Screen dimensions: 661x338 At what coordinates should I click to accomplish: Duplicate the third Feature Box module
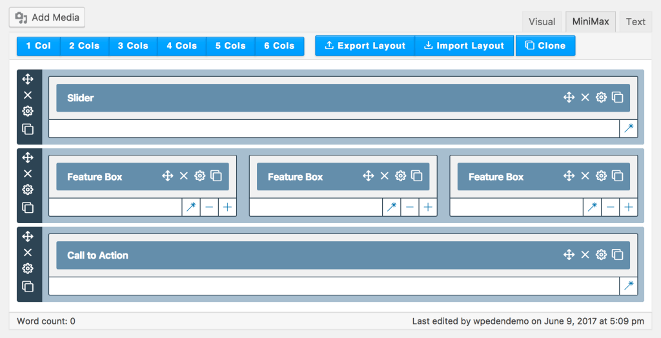(618, 176)
